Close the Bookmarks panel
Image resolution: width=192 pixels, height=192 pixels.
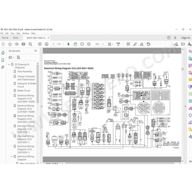click(35, 51)
